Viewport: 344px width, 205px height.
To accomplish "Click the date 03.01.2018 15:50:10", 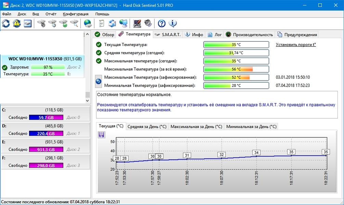I will 293,77.
